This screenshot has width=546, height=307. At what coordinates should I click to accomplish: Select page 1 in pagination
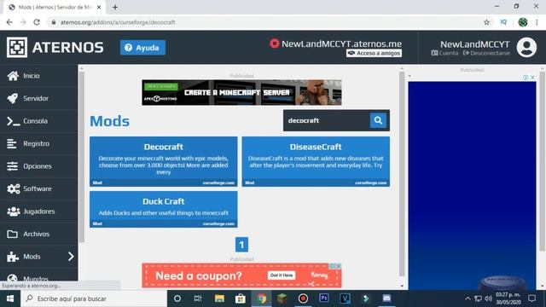coord(241,245)
